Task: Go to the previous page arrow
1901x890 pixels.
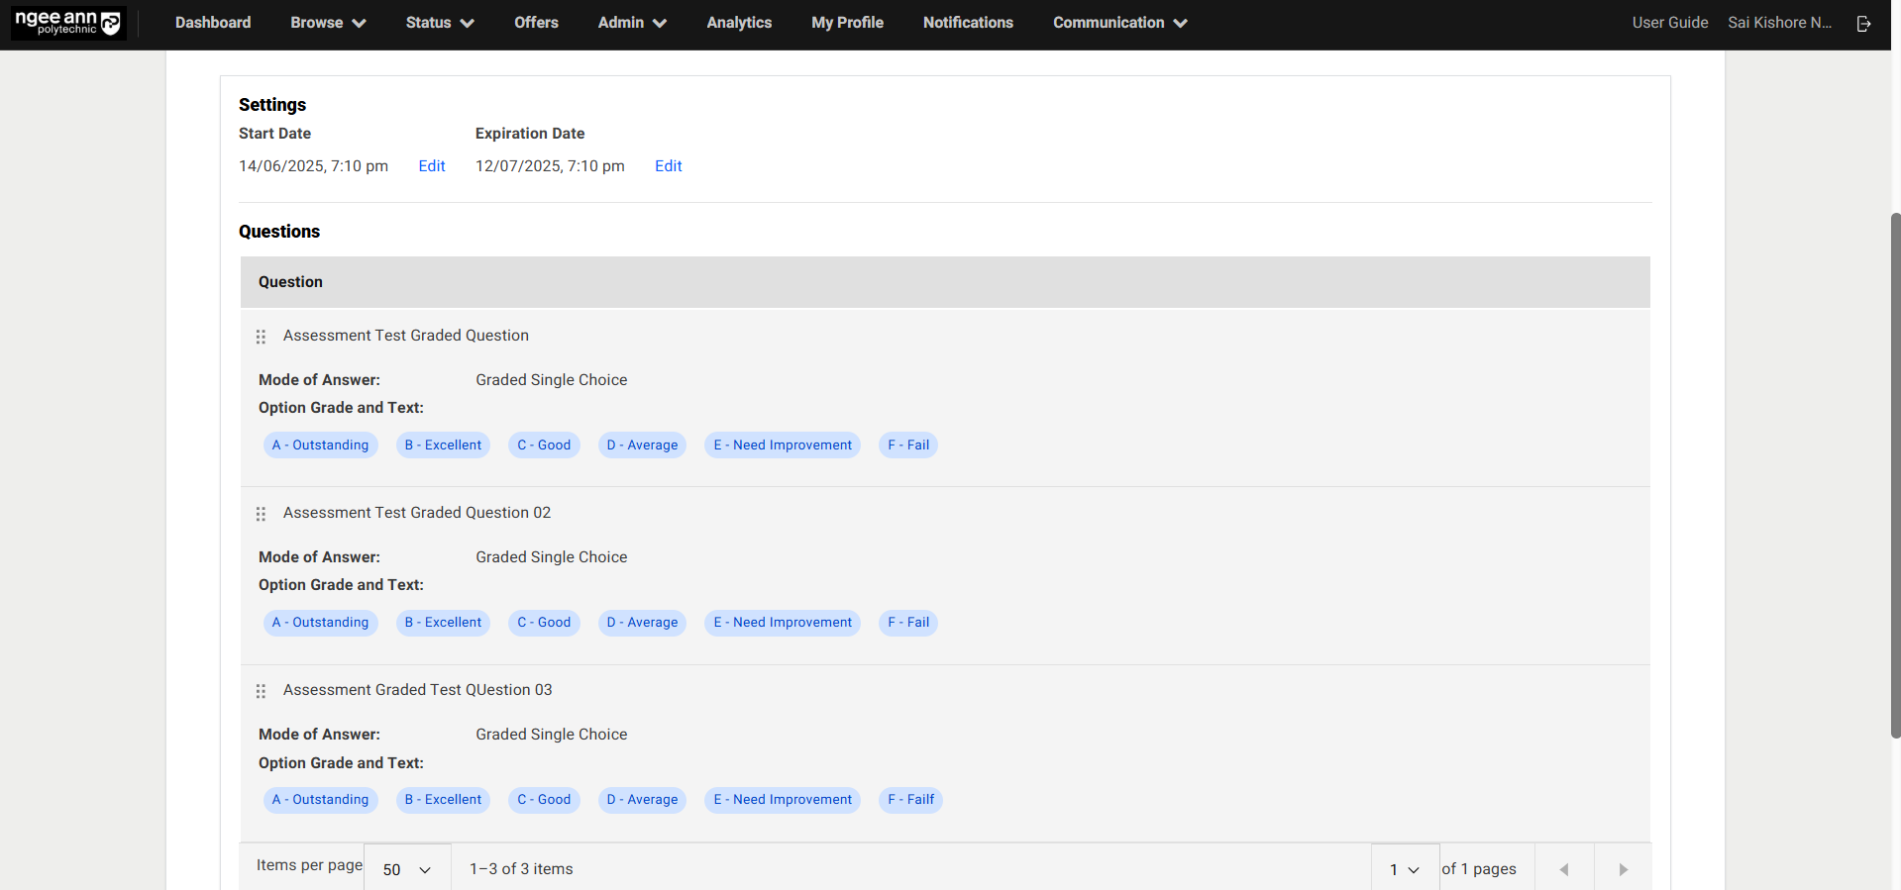Action: pyautogui.click(x=1564, y=869)
